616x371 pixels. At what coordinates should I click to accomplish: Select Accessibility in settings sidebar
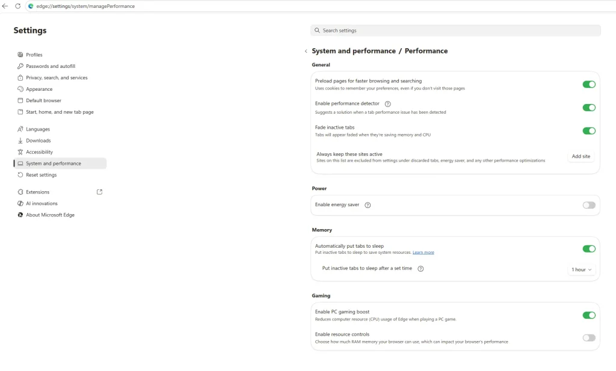(39, 152)
